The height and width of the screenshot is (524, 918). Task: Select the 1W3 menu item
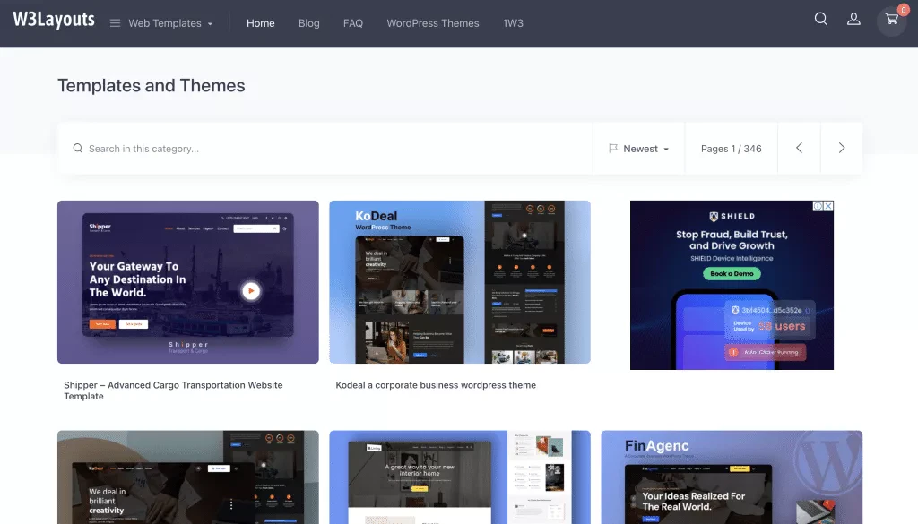(x=513, y=23)
